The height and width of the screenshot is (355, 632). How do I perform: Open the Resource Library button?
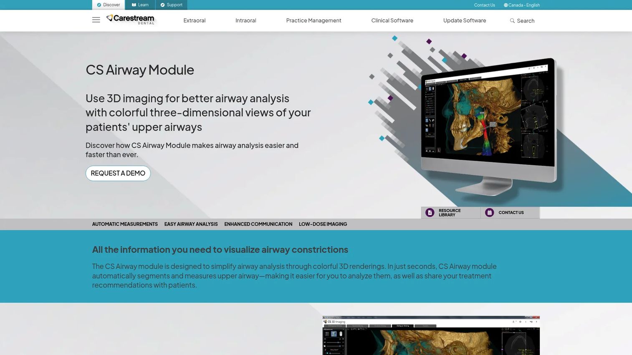click(x=450, y=212)
